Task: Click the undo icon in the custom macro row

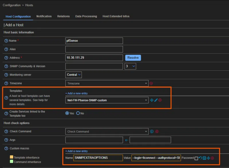Action: tap(200, 158)
